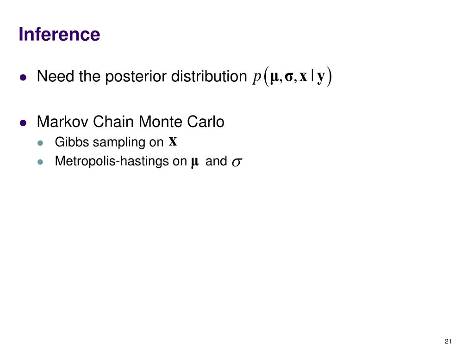Click the word "and" between μ and σ
The width and height of the screenshot is (474, 355).
click(x=216, y=161)
